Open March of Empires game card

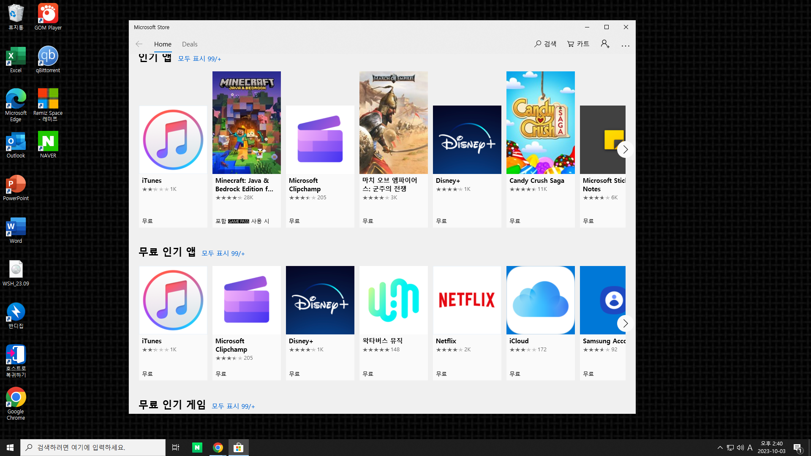point(394,149)
